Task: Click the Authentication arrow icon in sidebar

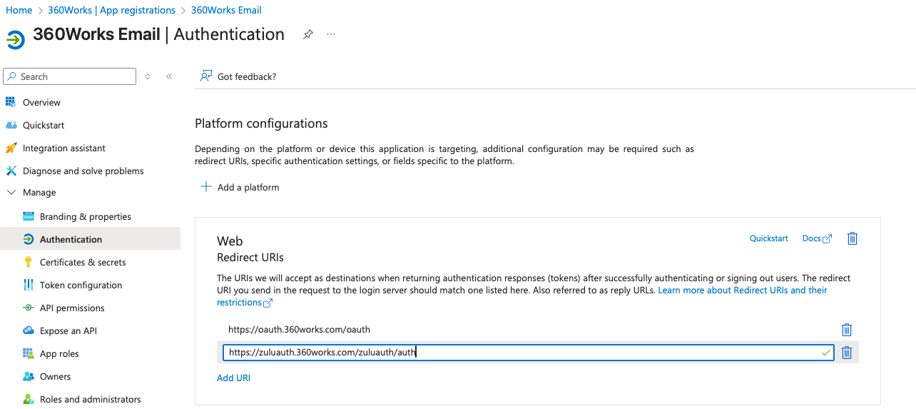Action: 29,239
